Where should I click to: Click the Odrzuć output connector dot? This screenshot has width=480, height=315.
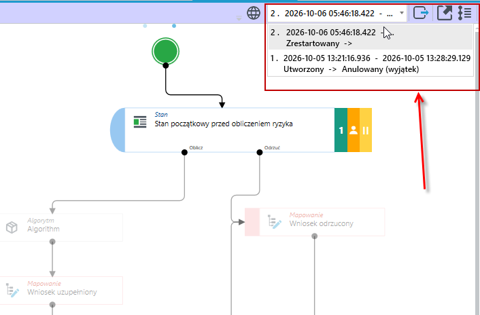pos(260,152)
